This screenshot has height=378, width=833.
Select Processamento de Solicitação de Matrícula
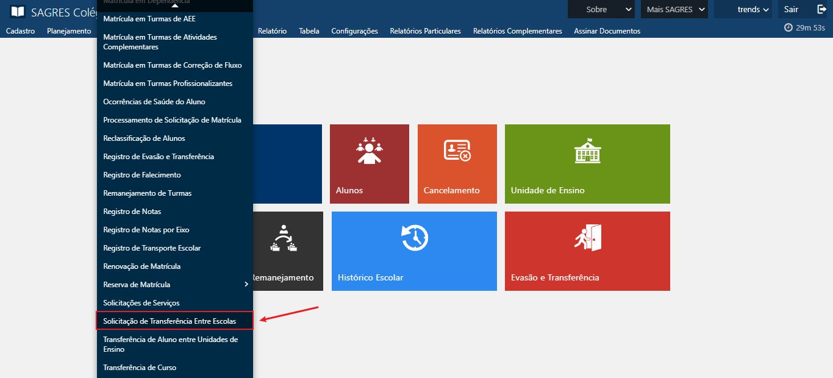(174, 120)
